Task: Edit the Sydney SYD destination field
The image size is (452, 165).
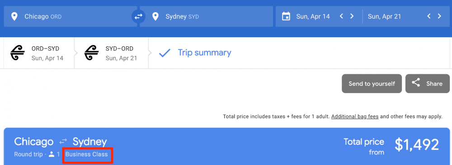Action: [207, 17]
